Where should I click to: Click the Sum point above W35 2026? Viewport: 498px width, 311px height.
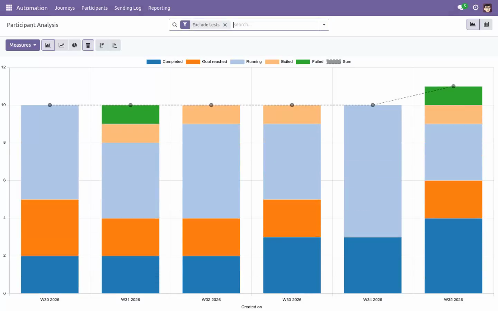coord(453,86)
